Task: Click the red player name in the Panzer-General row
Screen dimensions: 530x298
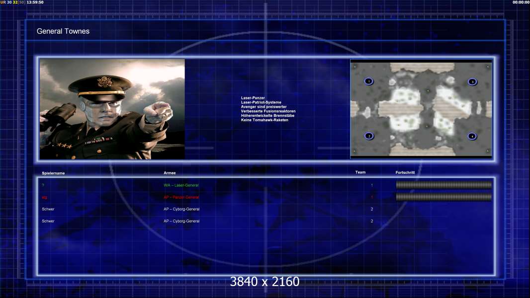Action: (44, 198)
